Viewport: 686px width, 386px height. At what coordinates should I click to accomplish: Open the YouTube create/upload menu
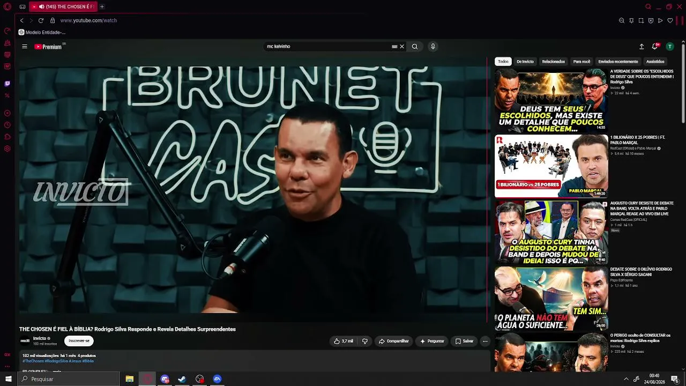(x=642, y=47)
